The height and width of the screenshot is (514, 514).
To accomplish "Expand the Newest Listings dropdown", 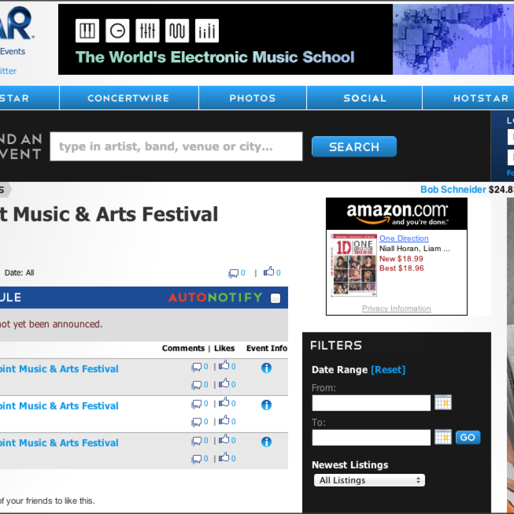I will tap(369, 480).
